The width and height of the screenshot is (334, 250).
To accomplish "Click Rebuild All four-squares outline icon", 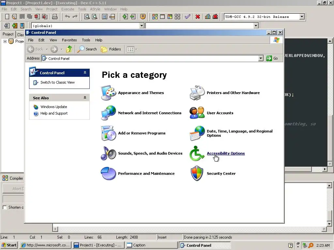I will [177, 17].
